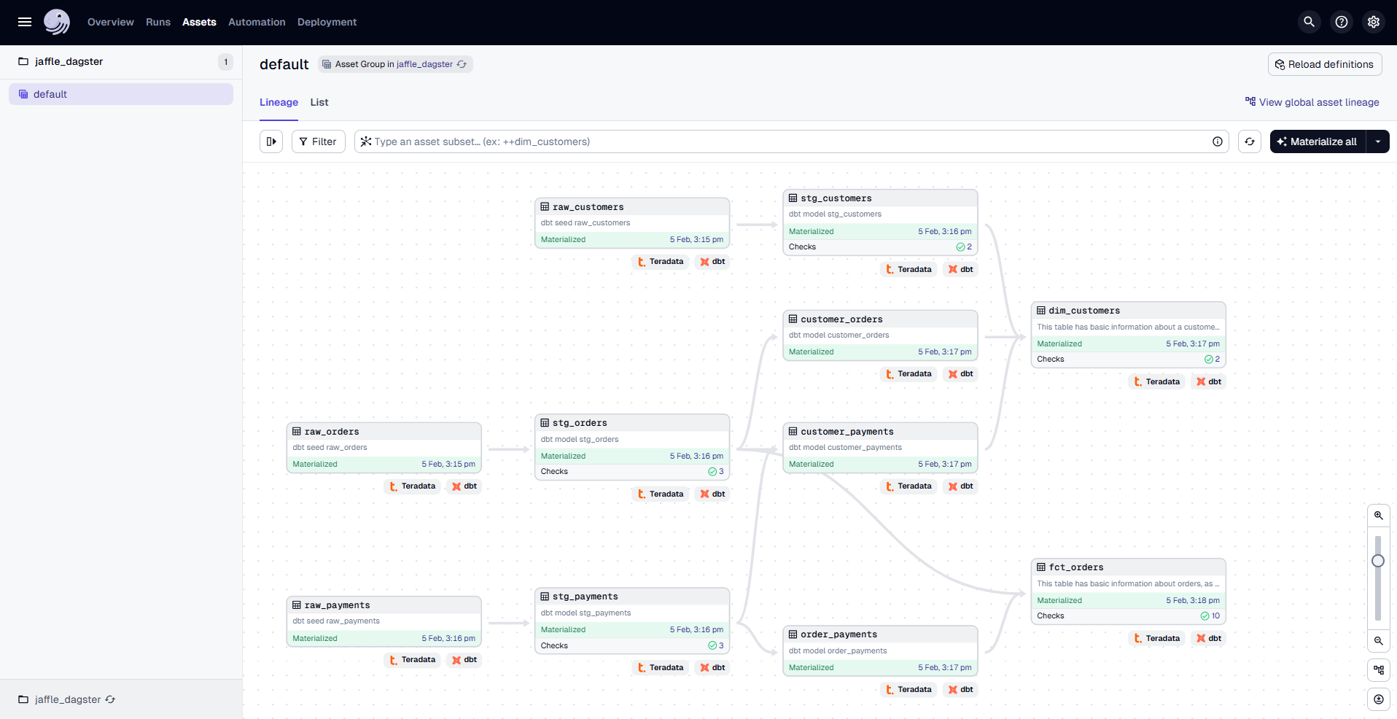Click reload icon beside bottom jaffle_dagster
Screen dimensions: 1397x719
(110, 699)
